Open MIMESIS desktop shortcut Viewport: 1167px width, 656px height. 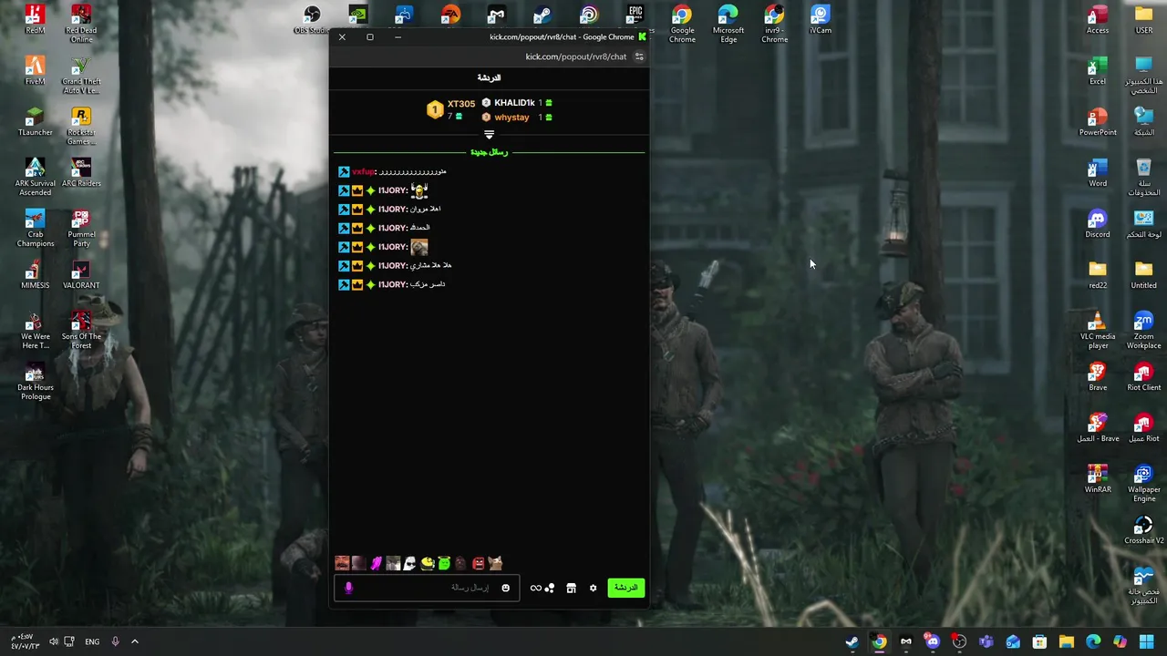click(35, 275)
